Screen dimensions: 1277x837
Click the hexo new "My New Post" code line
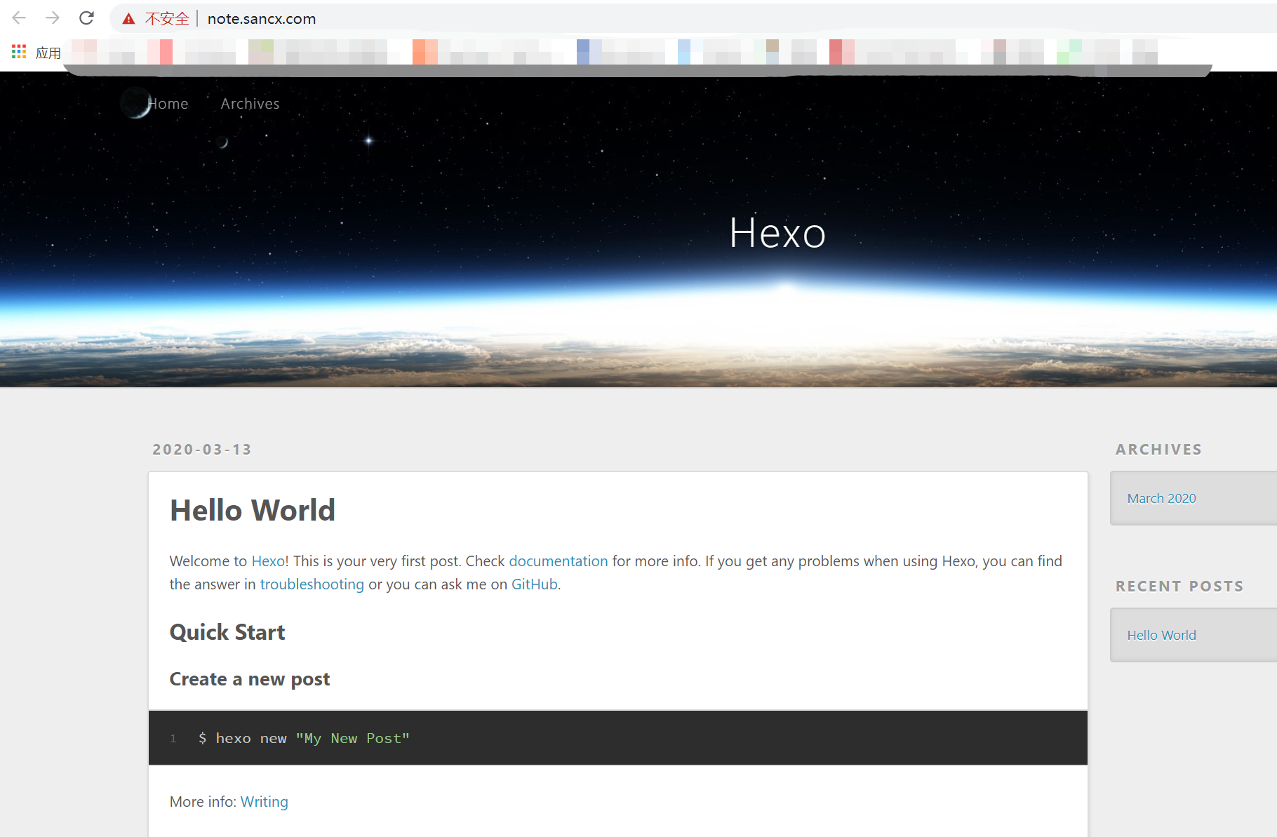pyautogui.click(x=305, y=738)
